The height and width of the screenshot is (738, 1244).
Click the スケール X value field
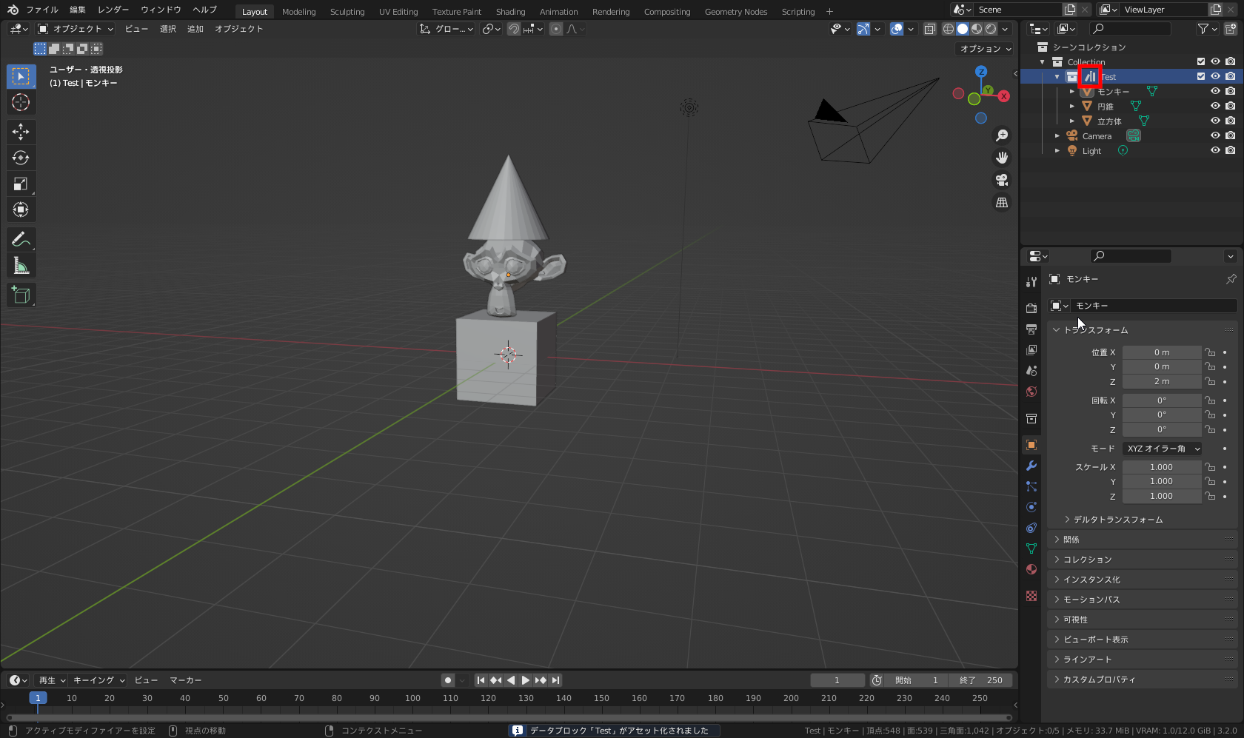coord(1162,467)
